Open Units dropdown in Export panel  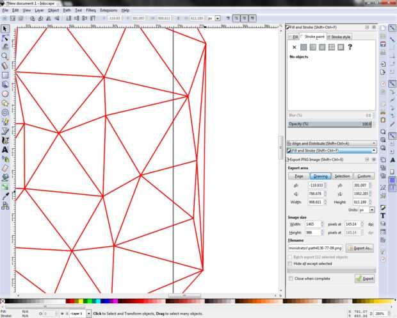coord(371,210)
